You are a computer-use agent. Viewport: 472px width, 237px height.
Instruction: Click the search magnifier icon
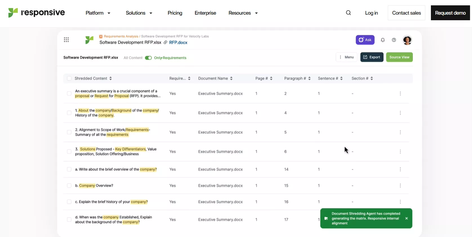pos(348,13)
